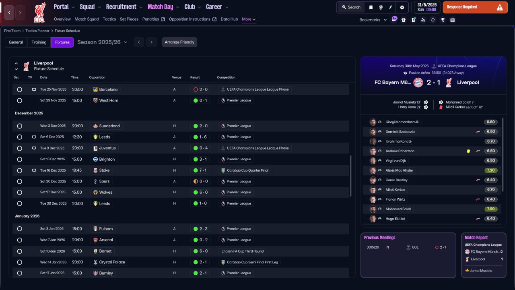Image resolution: width=515 pixels, height=290 pixels.
Task: Select the Arsenal fixture radio button
Action: click(19, 240)
